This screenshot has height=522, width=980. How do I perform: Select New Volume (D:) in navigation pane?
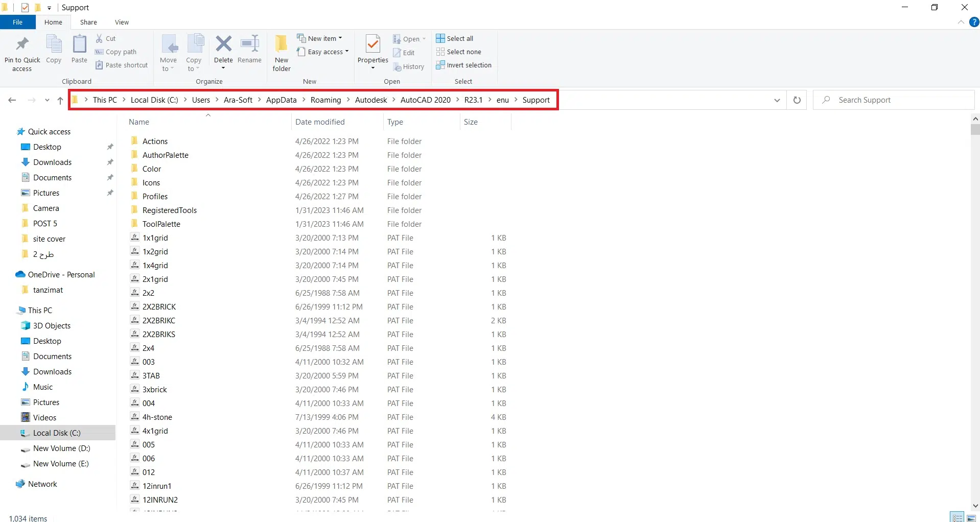pos(61,448)
